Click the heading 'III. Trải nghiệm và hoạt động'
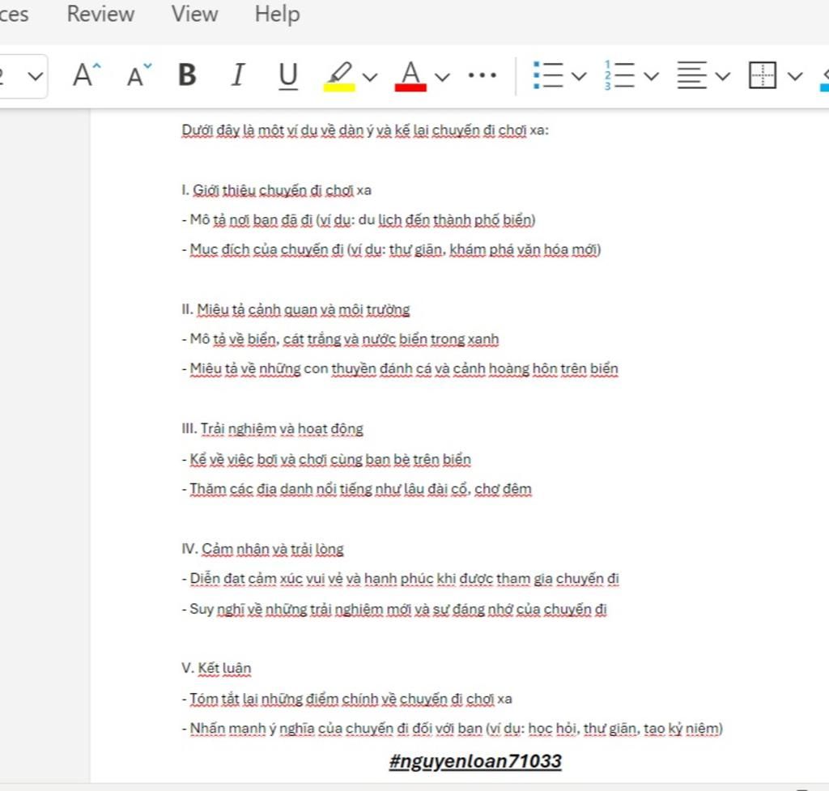Image resolution: width=829 pixels, height=791 pixels. pyautogui.click(x=272, y=429)
